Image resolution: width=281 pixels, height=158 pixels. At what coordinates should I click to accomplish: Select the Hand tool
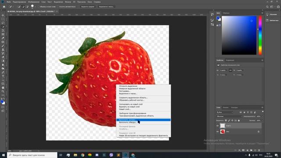pos(3,88)
